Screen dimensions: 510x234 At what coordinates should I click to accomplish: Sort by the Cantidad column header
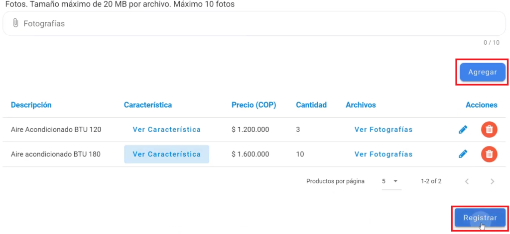pyautogui.click(x=311, y=105)
